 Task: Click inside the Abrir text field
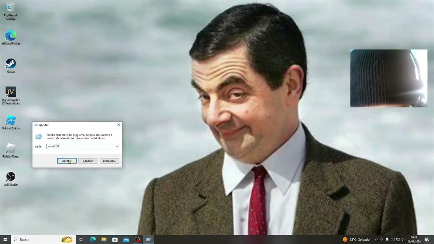point(81,146)
